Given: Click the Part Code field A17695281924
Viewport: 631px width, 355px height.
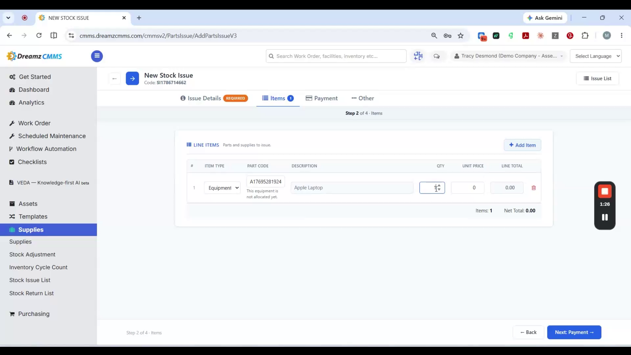Looking at the screenshot, I should (266, 182).
